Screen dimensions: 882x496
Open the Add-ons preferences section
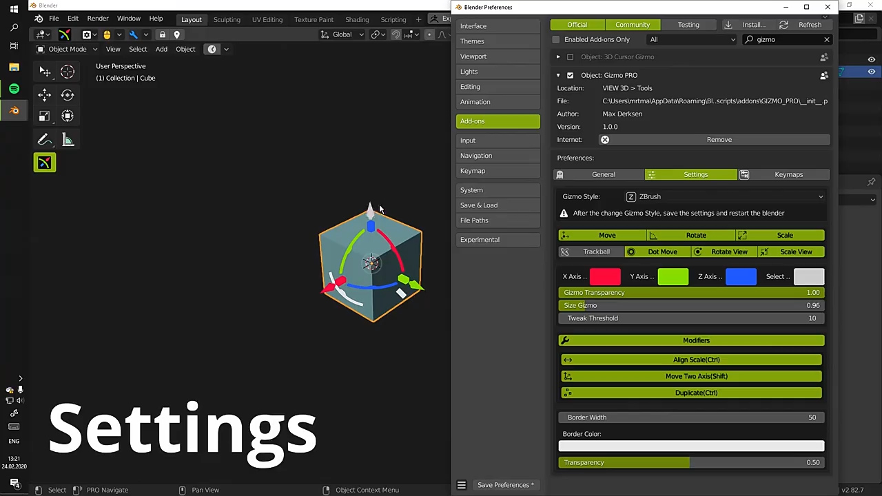tap(498, 121)
